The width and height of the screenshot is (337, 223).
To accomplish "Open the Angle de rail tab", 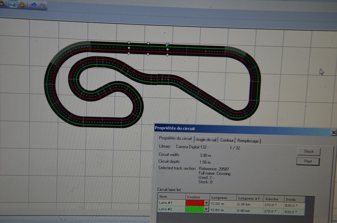I will (206, 140).
